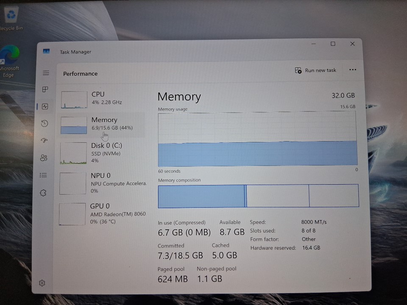Open the Startup apps page
Viewport: 407px width, 305px height.
point(44,141)
